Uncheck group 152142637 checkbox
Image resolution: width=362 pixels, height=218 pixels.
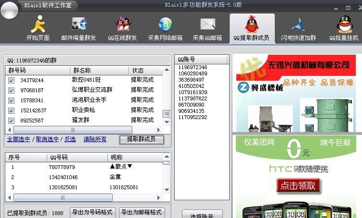(11, 110)
